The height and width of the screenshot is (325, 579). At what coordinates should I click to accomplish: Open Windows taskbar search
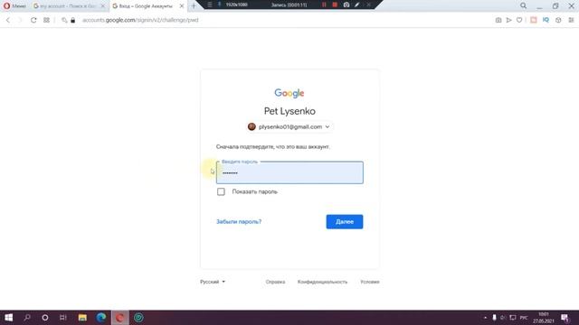pyautogui.click(x=27, y=318)
